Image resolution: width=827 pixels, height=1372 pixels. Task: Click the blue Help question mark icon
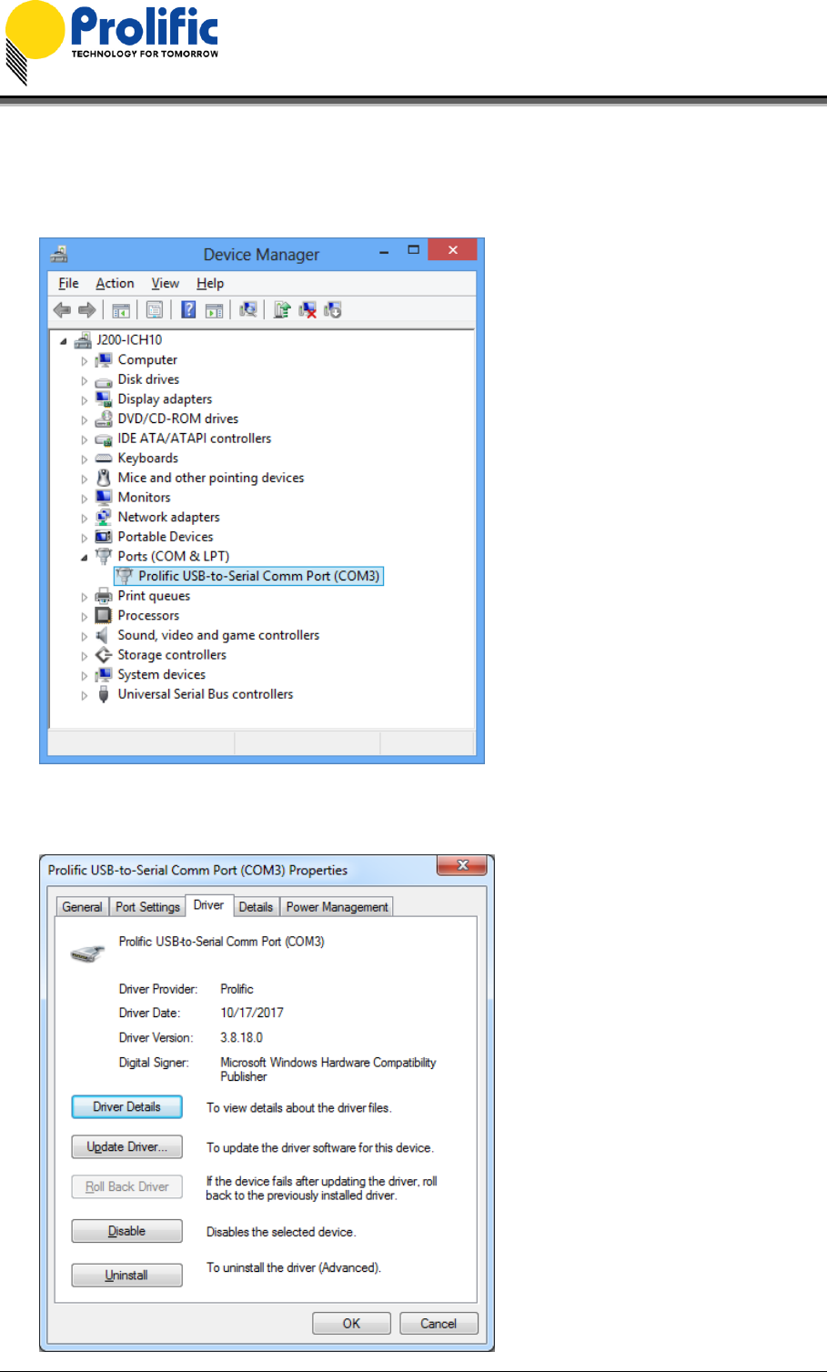click(188, 310)
